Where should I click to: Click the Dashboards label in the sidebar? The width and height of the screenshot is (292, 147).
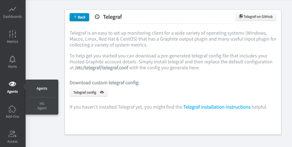click(12, 17)
